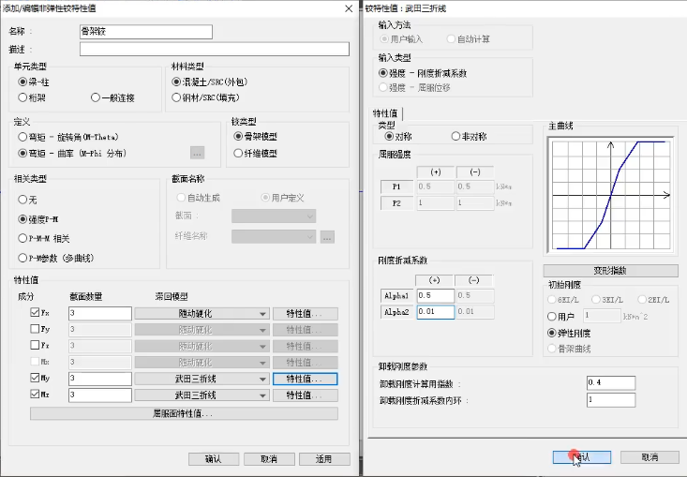The width and height of the screenshot is (687, 477).
Task: Click the 屈服面特性值 button
Action: (x=182, y=413)
